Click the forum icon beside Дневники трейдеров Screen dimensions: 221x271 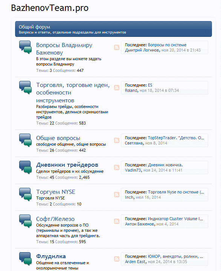(26, 167)
